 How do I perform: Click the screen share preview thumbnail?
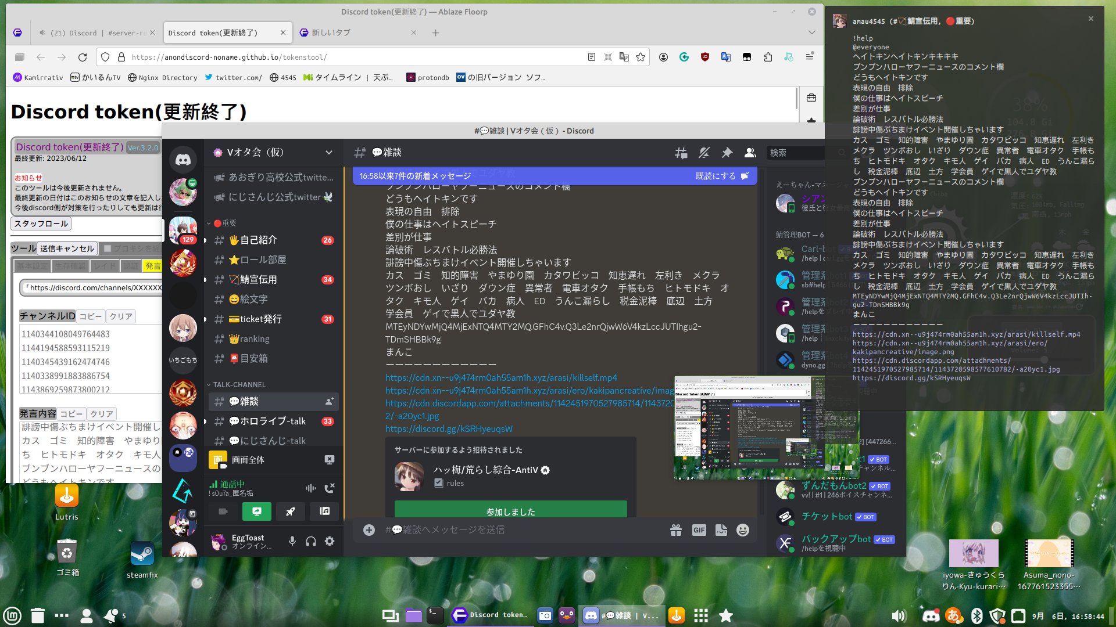tap(766, 428)
